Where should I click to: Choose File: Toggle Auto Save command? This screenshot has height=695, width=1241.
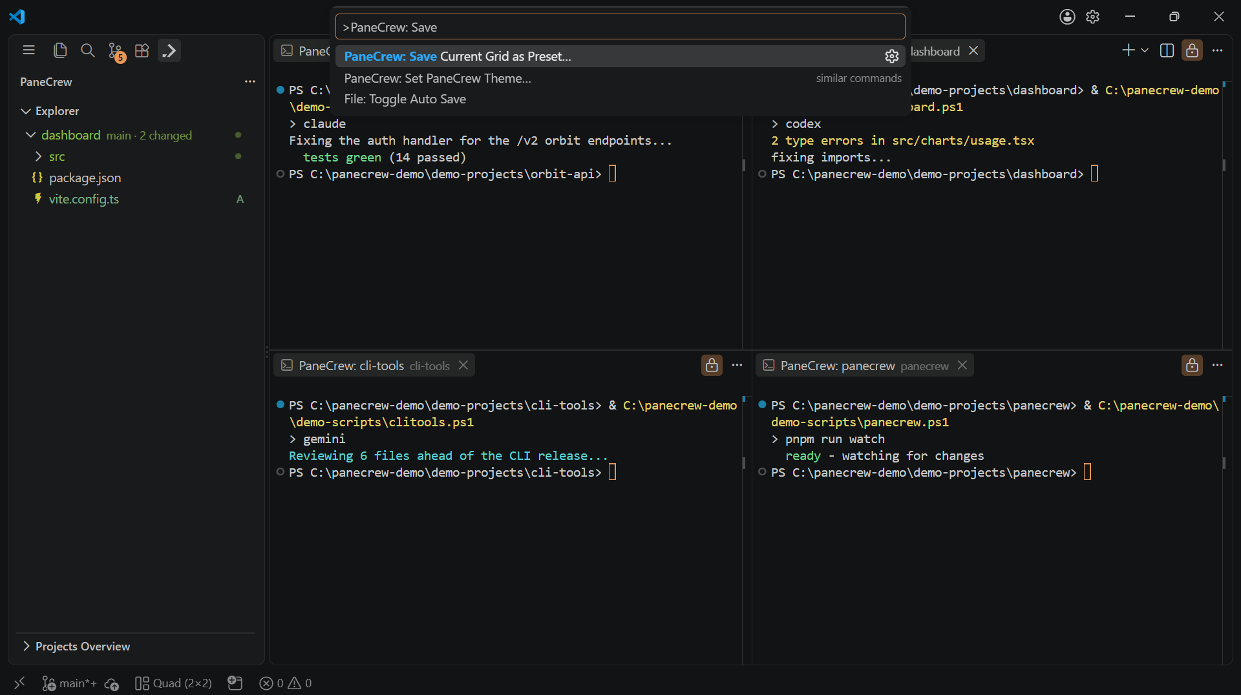point(405,99)
